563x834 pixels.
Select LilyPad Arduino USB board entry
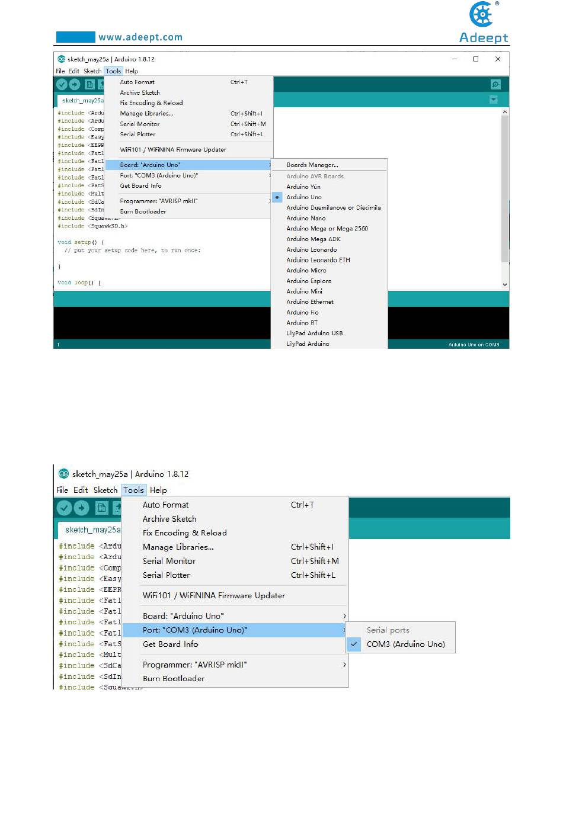point(315,333)
